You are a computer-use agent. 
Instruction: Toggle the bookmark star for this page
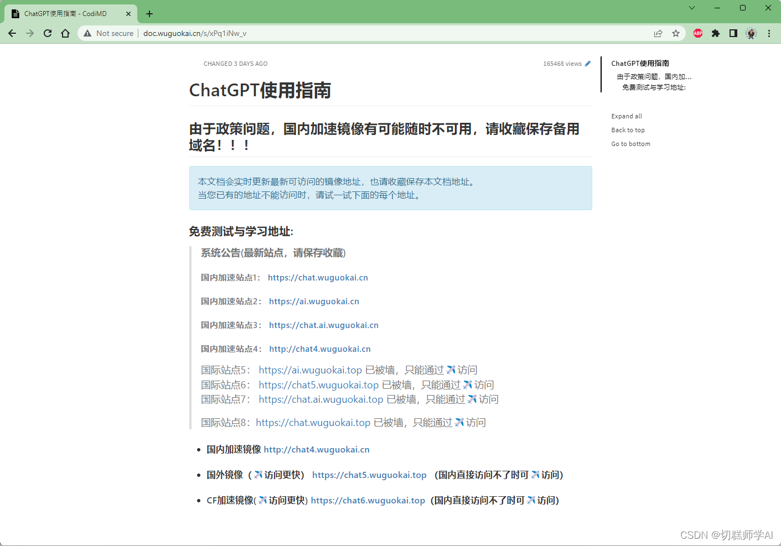click(x=675, y=33)
